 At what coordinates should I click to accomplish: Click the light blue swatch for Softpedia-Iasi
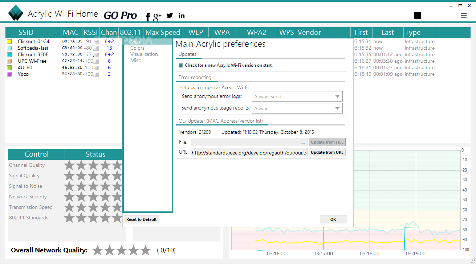pos(9,48)
